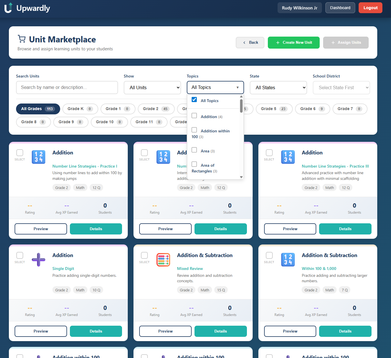Open the Dashboard from the top navigation
391x358 pixels.
click(340, 8)
